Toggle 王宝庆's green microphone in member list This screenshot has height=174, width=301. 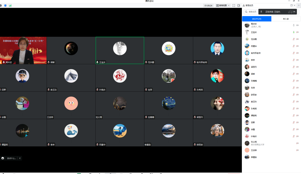(x=293, y=32)
